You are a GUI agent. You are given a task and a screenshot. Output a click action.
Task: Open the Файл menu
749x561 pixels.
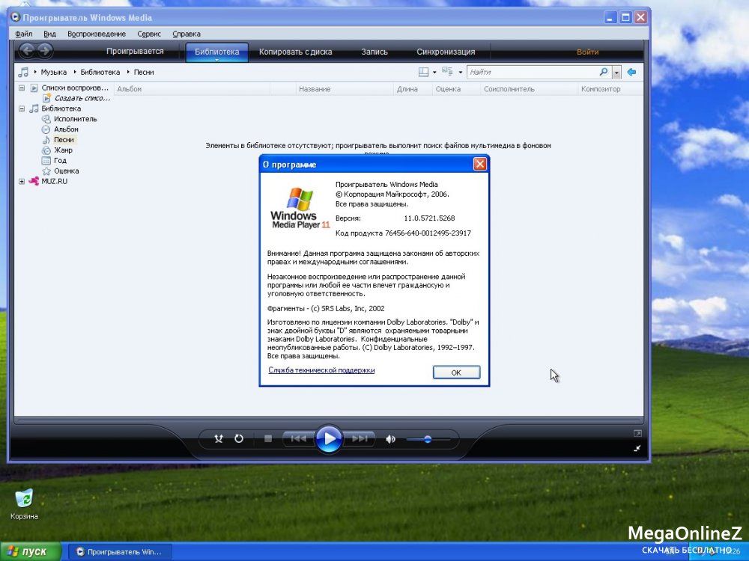23,34
